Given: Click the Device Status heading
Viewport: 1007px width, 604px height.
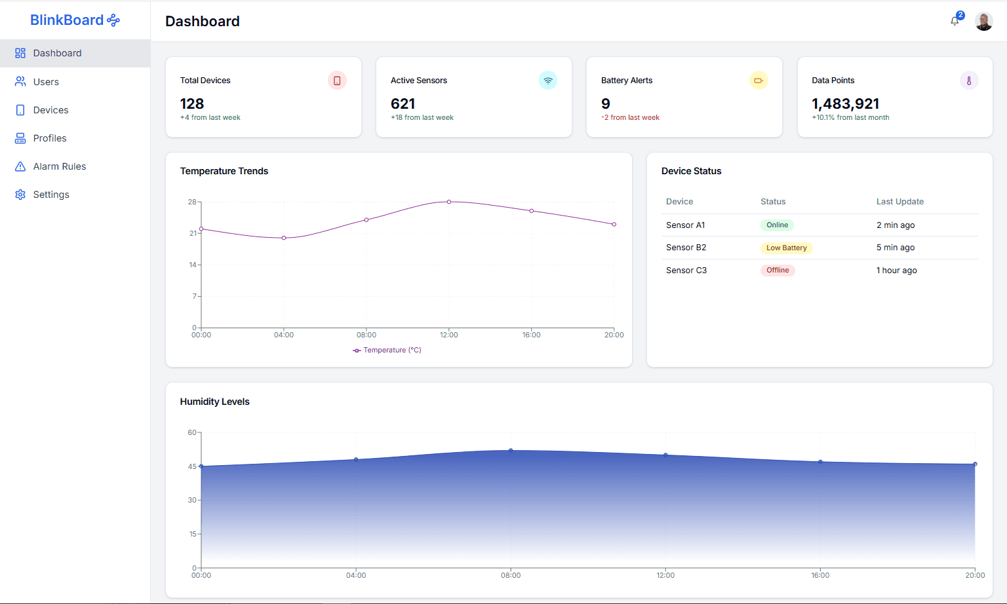Looking at the screenshot, I should click(x=691, y=171).
